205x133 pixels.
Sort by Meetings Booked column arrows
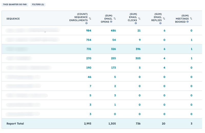point(191,18)
